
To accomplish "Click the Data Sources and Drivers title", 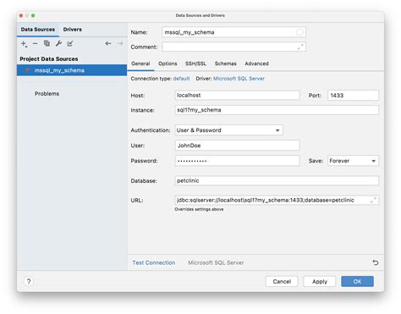I will pos(200,15).
